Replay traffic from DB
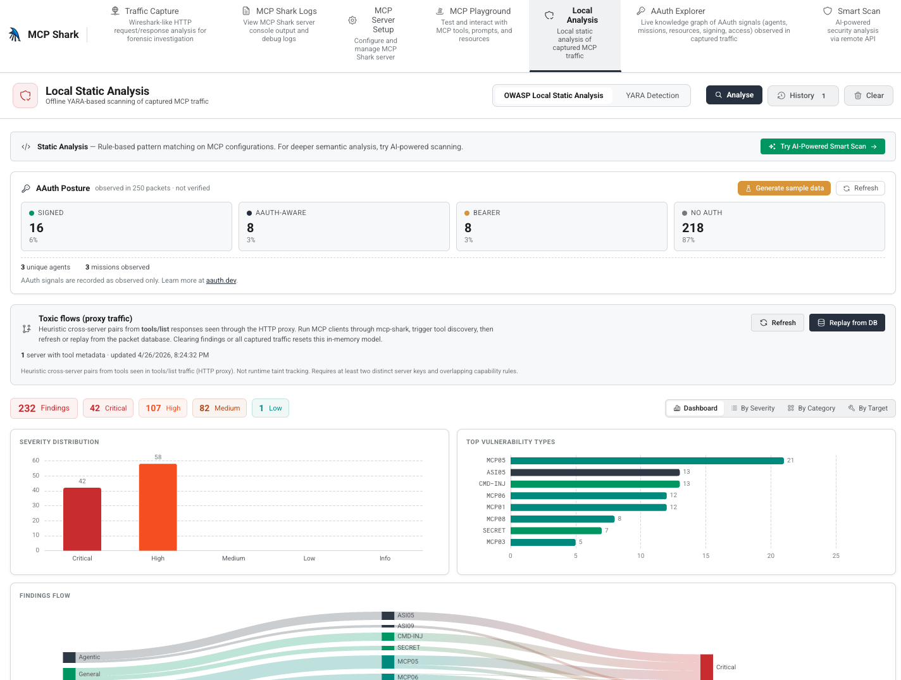Image resolution: width=901 pixels, height=680 pixels. [847, 323]
